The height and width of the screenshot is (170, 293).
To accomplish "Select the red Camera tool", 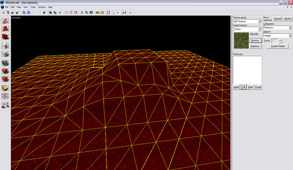I will click(5, 37).
